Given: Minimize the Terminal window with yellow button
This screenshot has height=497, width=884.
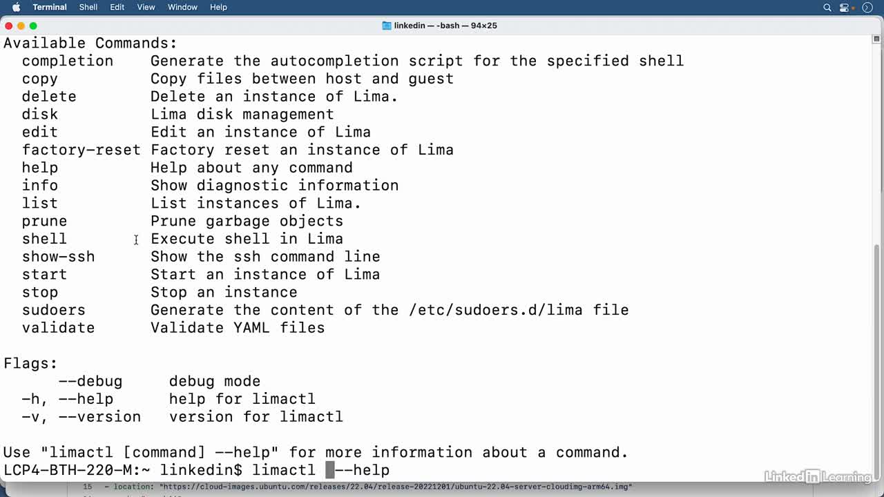Looking at the screenshot, I should [x=21, y=26].
